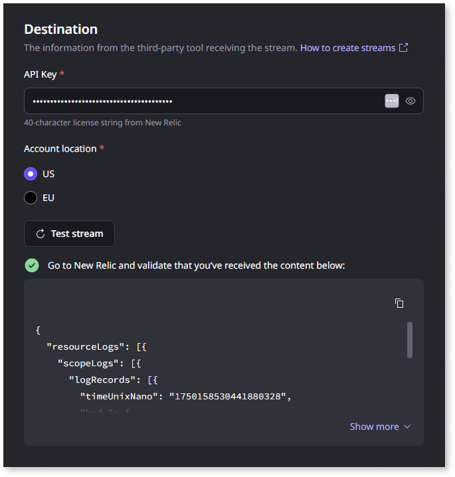This screenshot has height=477, width=455.
Task: Click the "logRecords" line in the JSON
Action: tap(114, 380)
